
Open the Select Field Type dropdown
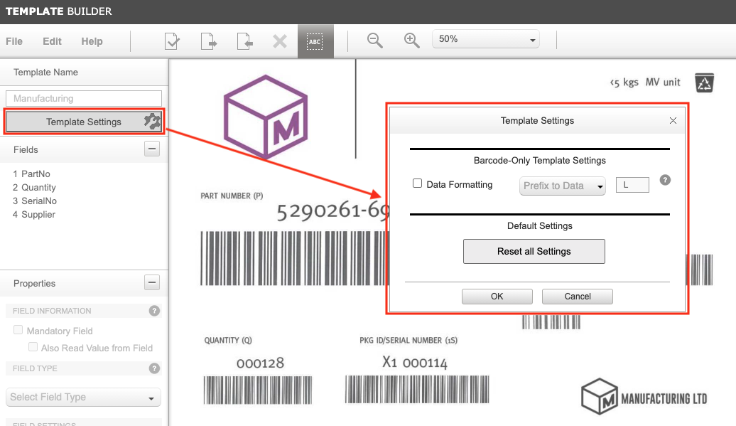(84, 398)
